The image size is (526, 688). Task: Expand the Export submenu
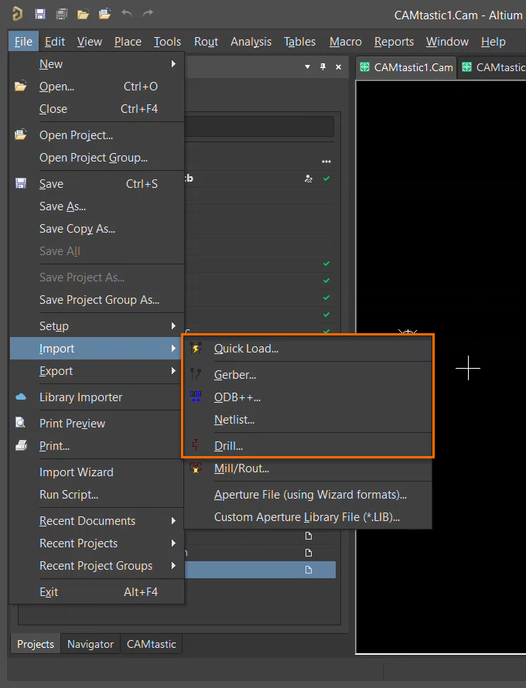point(97,371)
